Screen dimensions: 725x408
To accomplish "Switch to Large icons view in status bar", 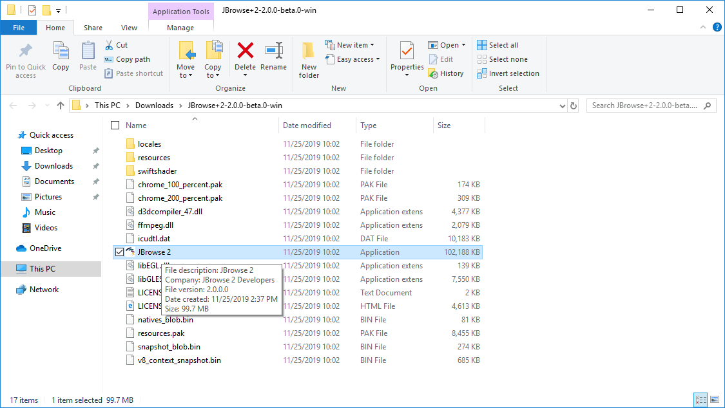I will (714, 400).
